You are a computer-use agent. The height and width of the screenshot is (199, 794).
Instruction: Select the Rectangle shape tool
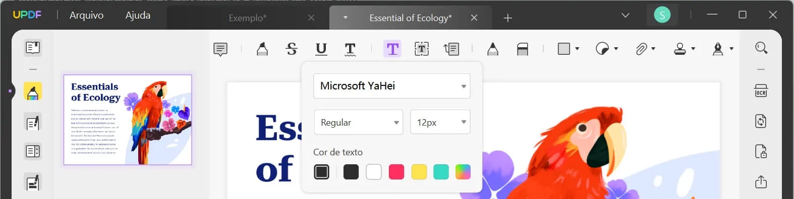click(564, 49)
